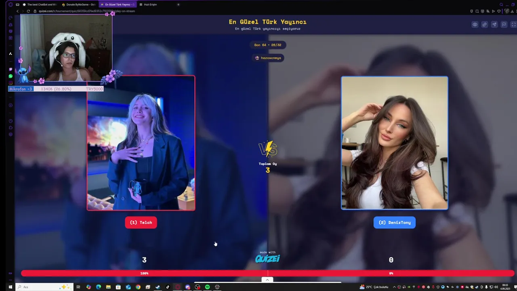Click the play player icon in address bar
The height and width of the screenshot is (291, 517).
tap(493, 11)
